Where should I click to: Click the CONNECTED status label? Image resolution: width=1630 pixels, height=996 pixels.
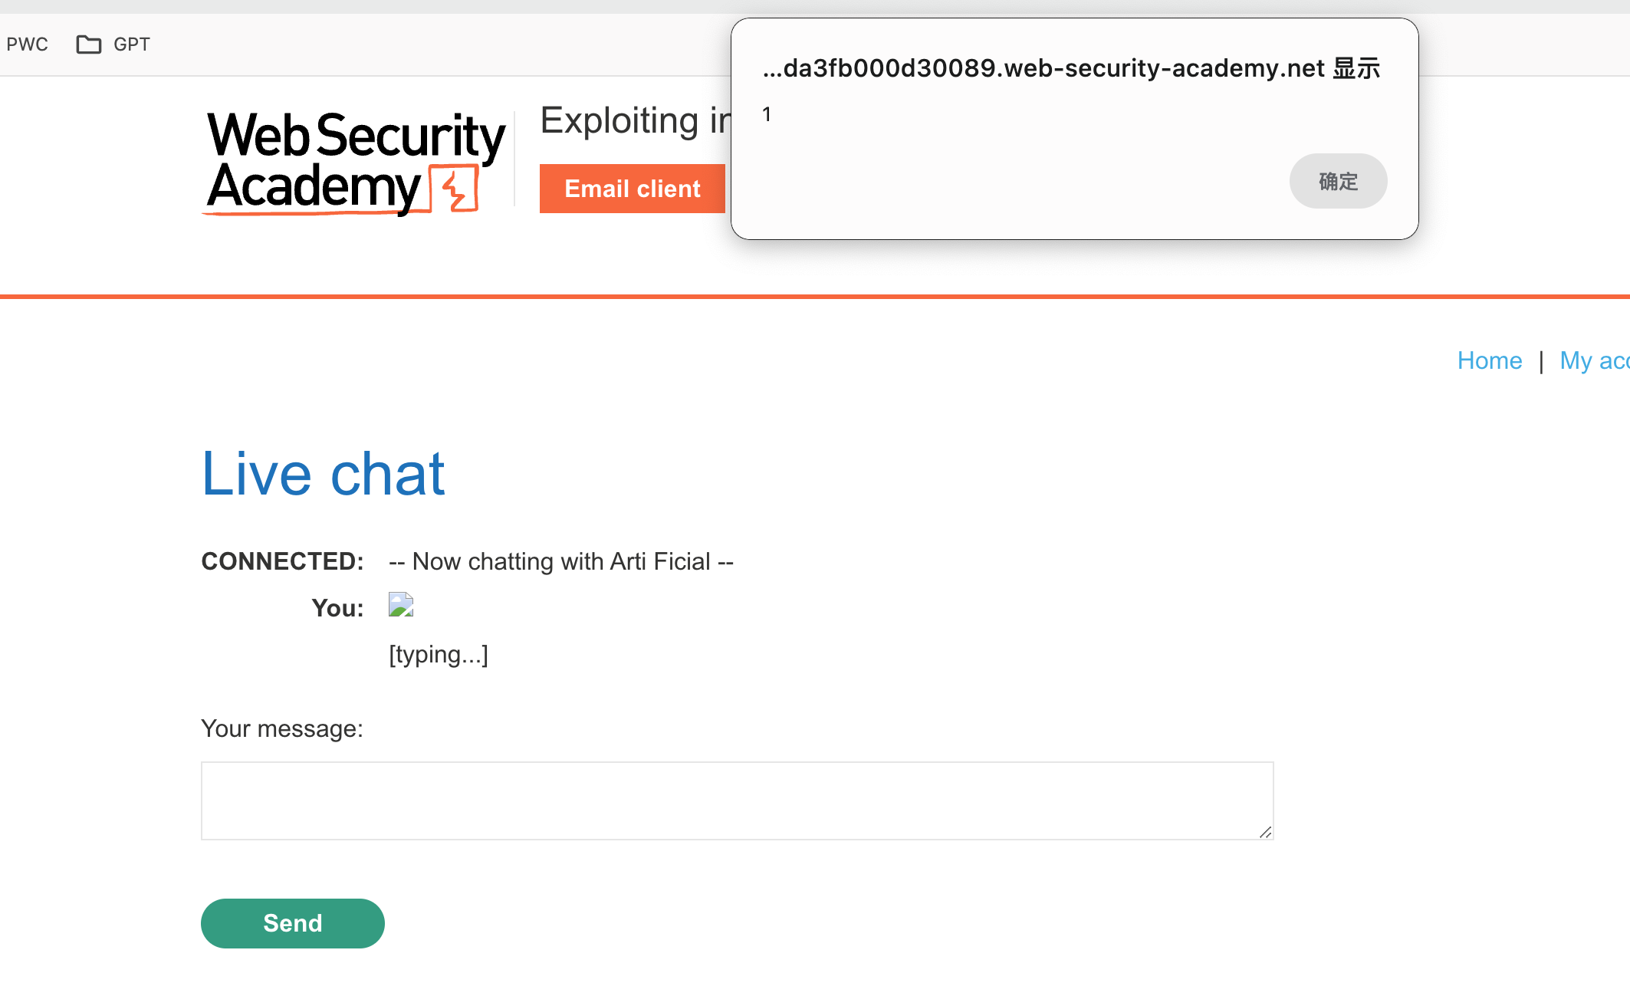282,561
